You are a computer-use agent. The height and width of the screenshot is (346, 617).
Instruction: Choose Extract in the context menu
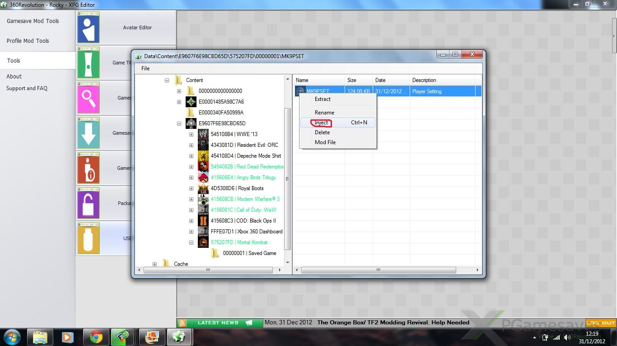pyautogui.click(x=323, y=99)
